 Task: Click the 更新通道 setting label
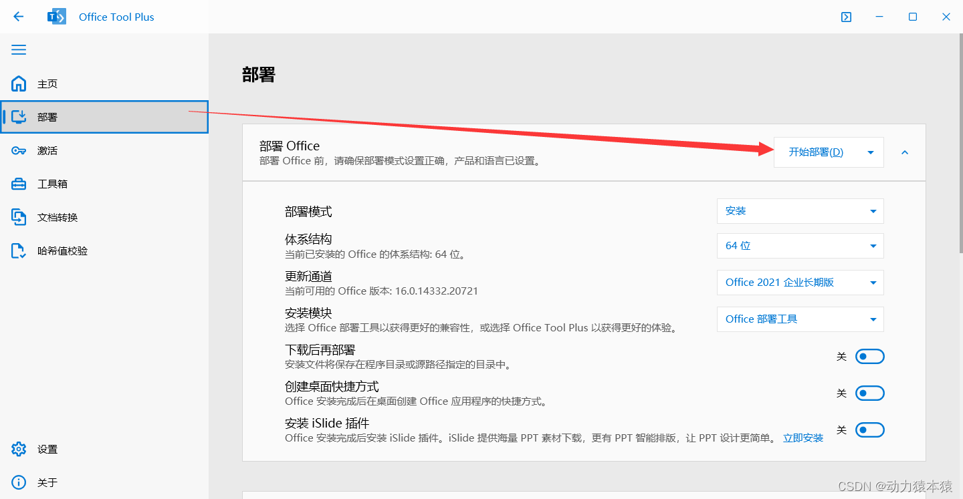coord(308,276)
